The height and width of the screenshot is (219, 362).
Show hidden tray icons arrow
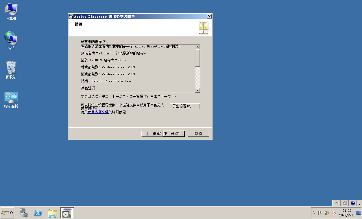point(314,213)
